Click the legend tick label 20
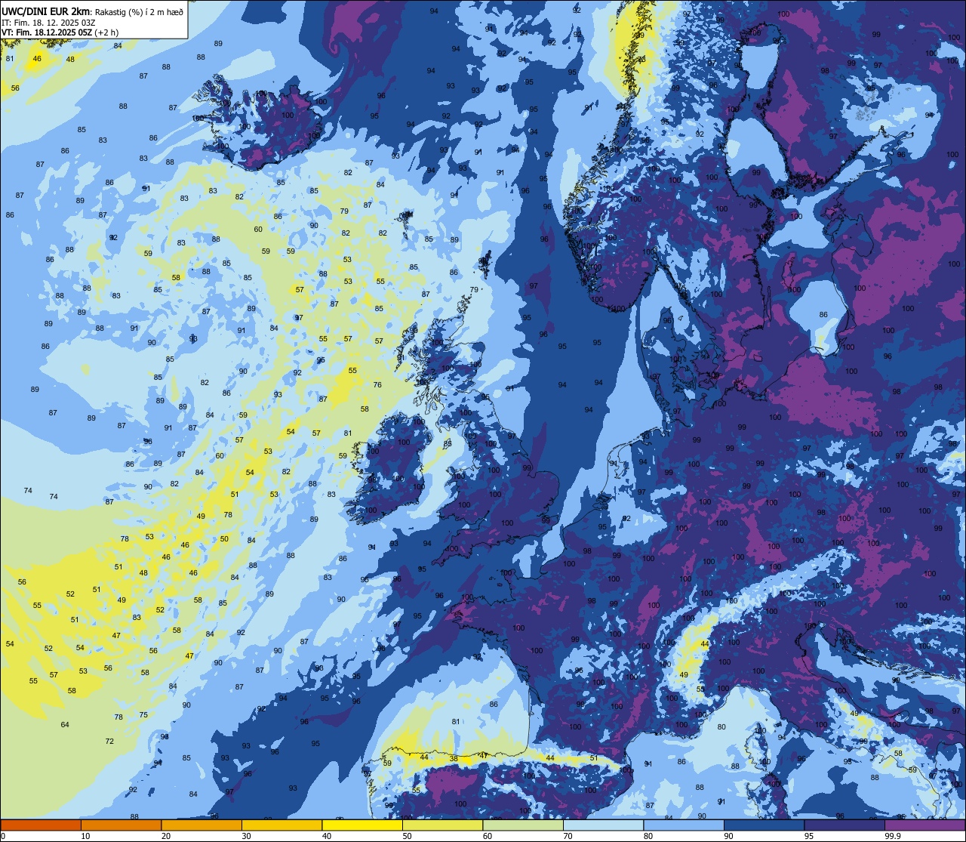 pyautogui.click(x=166, y=836)
